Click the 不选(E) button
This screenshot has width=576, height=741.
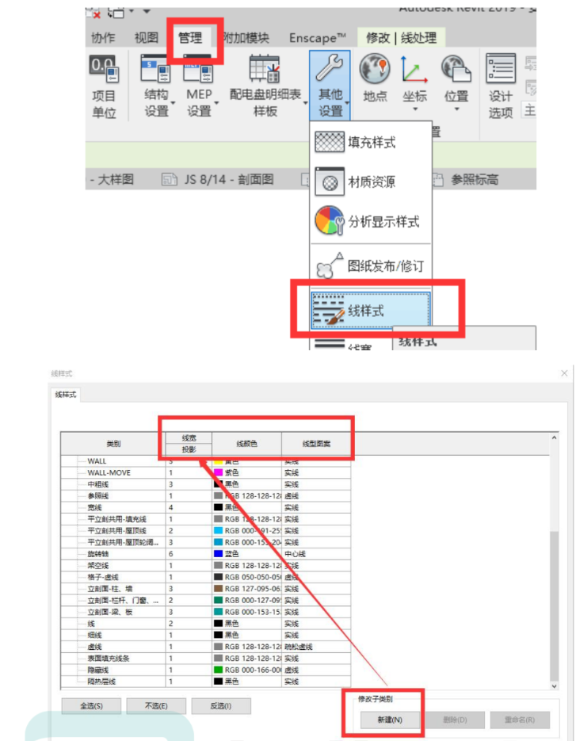[156, 705]
